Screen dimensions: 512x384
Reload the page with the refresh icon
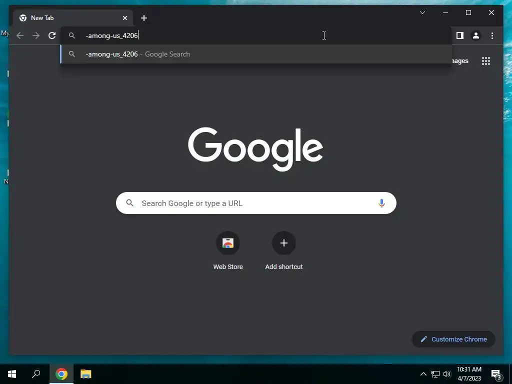coord(52,35)
